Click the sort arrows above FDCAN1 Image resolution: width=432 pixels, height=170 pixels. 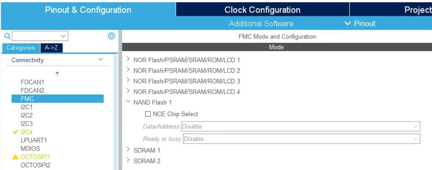(x=57, y=74)
